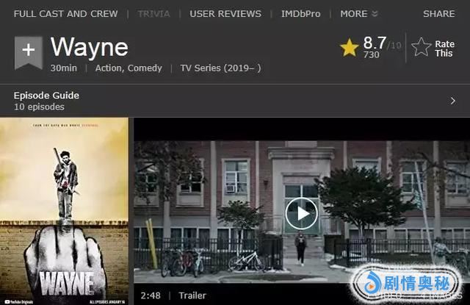Open the Episode Guide heading
470x305 pixels.
coord(46,96)
